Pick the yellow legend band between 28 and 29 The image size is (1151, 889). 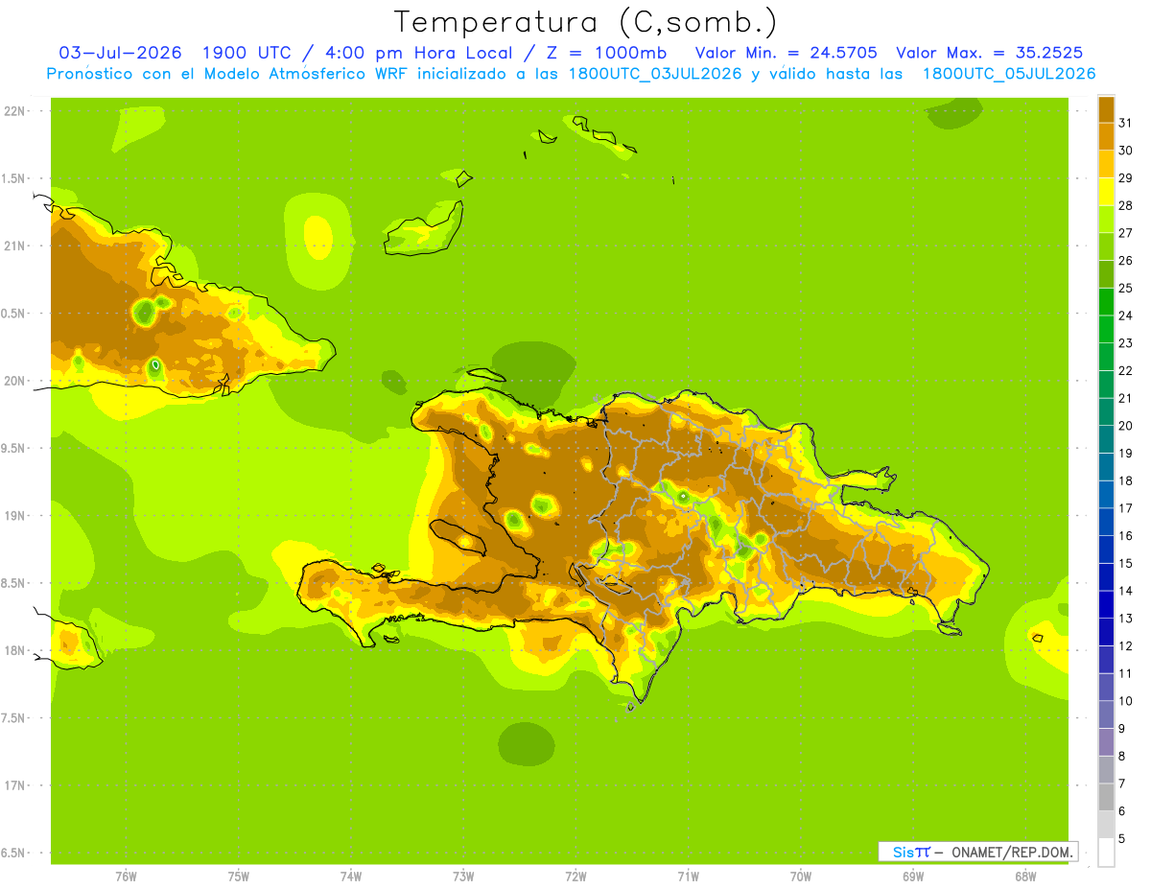[x=1106, y=192]
